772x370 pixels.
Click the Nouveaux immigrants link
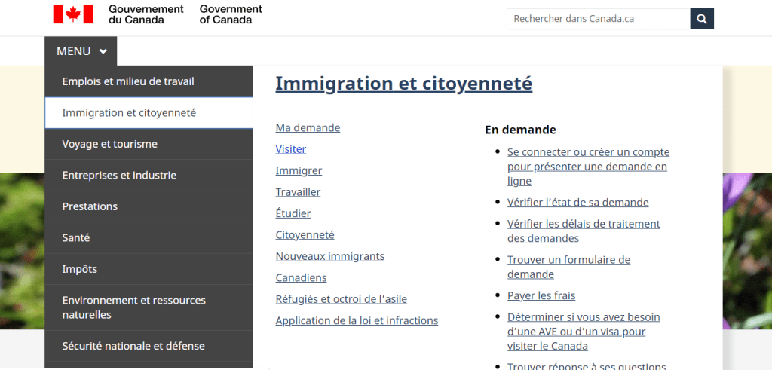click(330, 256)
